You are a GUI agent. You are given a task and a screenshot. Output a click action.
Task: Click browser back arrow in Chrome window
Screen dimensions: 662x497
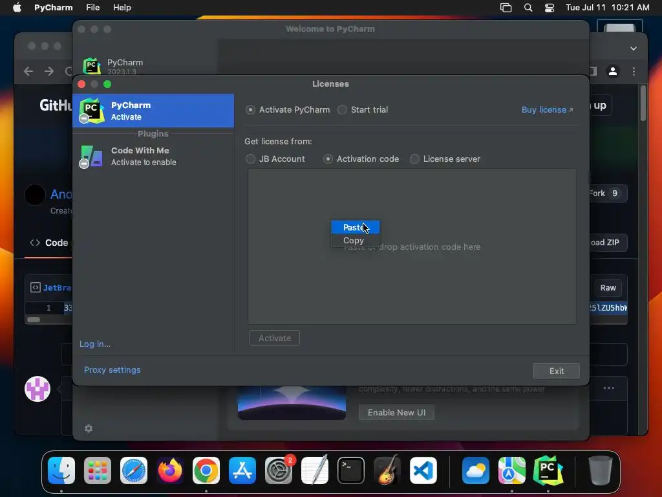pos(28,71)
